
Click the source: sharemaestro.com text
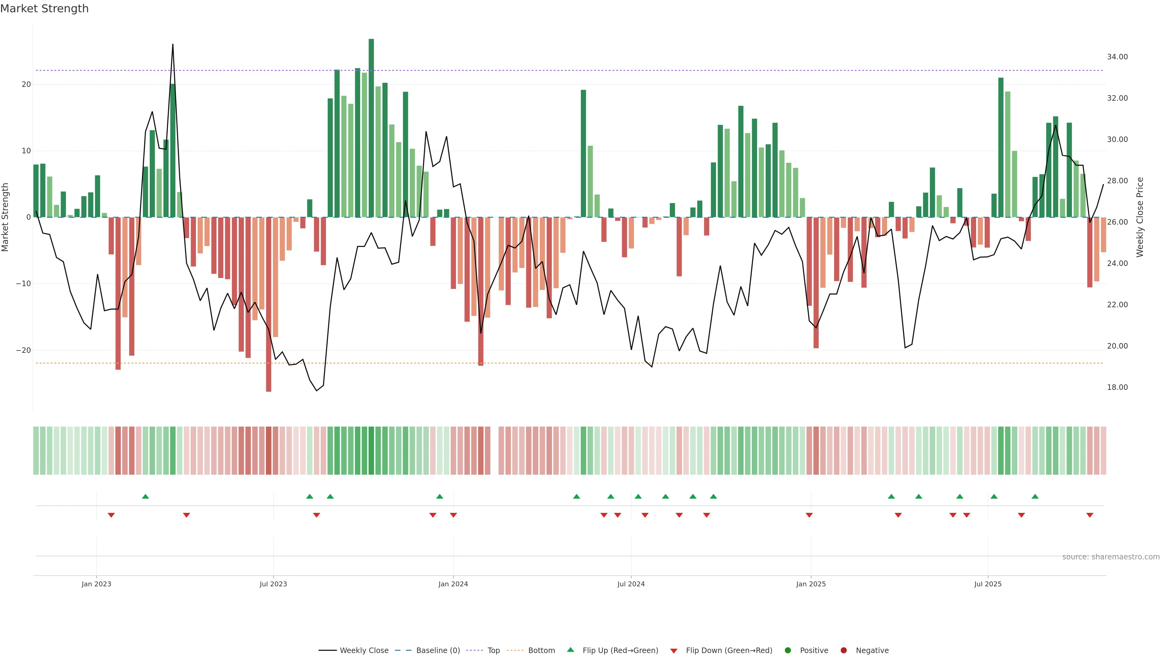coord(1111,557)
